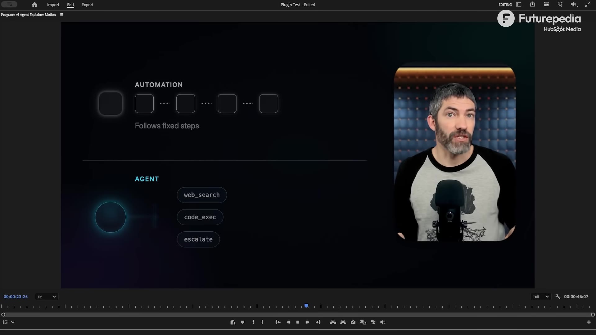Go to the Home screen
Screen dimensions: 596x335
coord(34,5)
